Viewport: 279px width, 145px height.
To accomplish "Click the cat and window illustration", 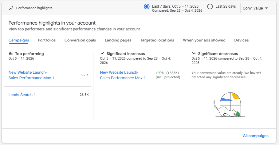I will [230, 105].
